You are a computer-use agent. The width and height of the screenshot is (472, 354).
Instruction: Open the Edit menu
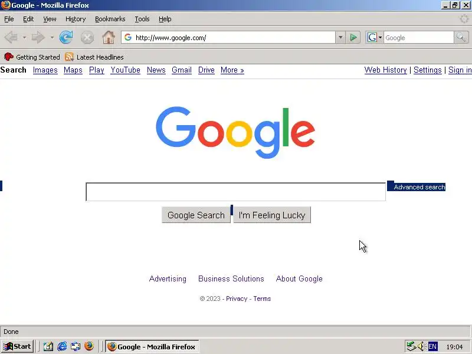(x=28, y=19)
